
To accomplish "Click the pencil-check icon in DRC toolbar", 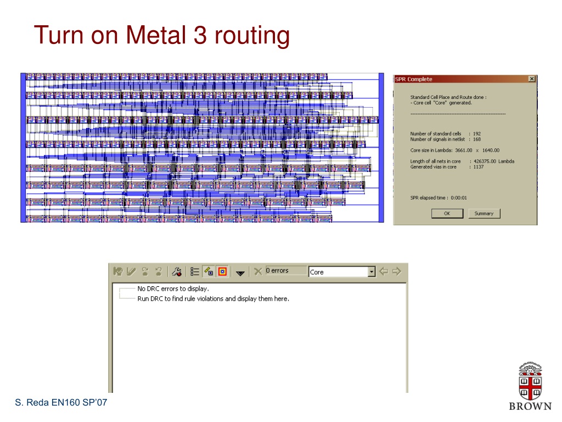I will coord(132,271).
